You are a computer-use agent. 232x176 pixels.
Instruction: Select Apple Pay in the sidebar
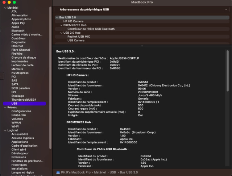pos(18,23)
